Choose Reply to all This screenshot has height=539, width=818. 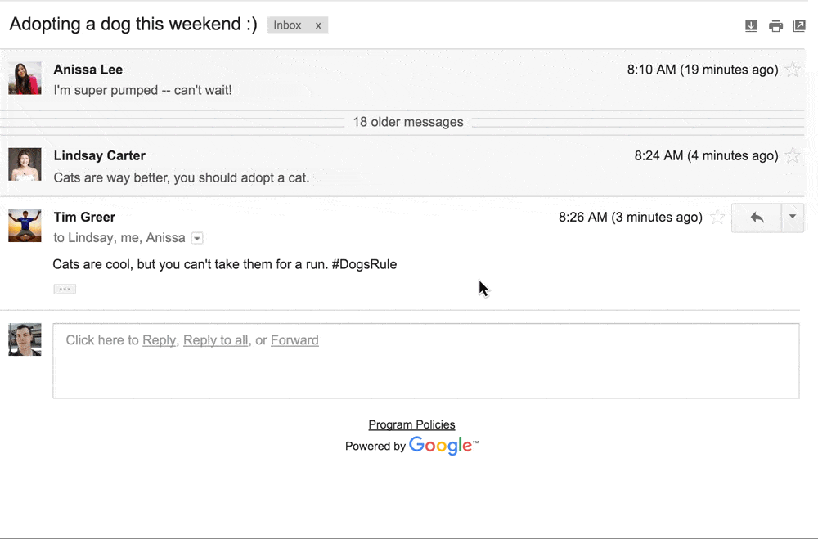[x=215, y=339]
